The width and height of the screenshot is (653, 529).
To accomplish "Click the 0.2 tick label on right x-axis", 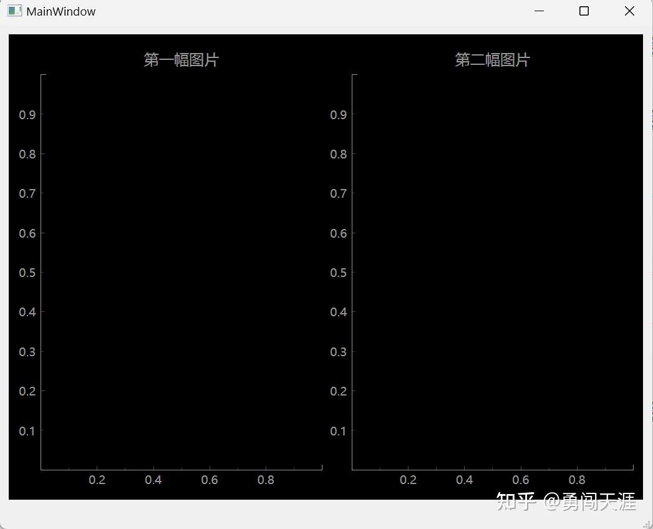I will tap(409, 480).
